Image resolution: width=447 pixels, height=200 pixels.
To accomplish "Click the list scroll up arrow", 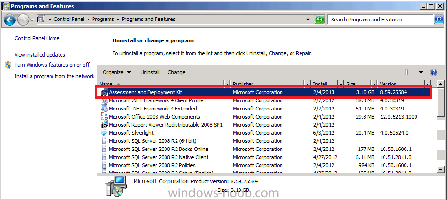I will [441, 84].
